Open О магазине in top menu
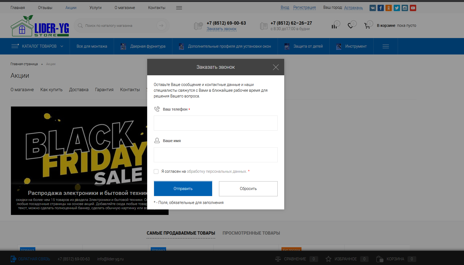The width and height of the screenshot is (464, 265). 125,8
